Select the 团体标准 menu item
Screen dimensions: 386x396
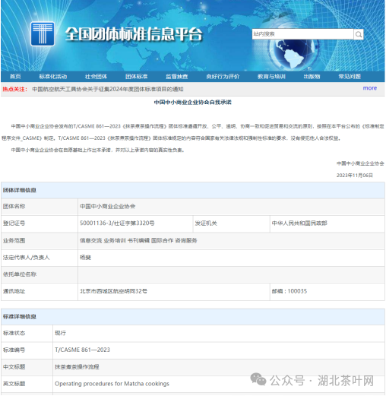pos(136,77)
